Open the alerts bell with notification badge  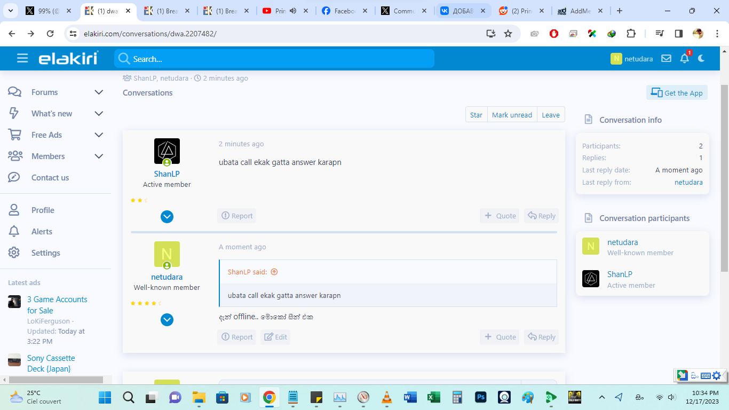[685, 58]
